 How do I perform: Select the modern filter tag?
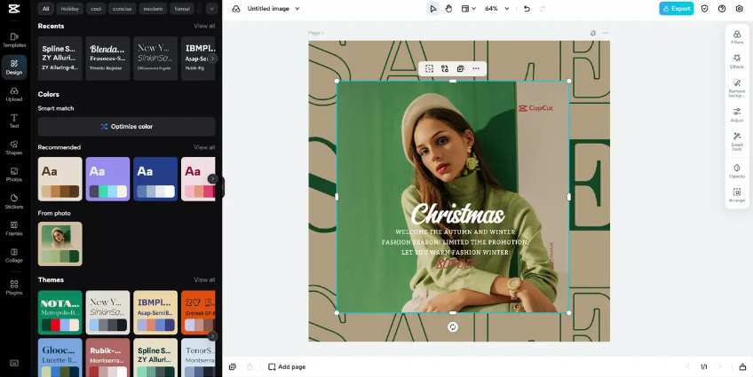(153, 9)
